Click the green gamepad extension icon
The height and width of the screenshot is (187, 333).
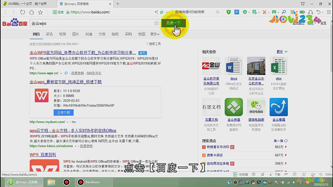(274, 12)
